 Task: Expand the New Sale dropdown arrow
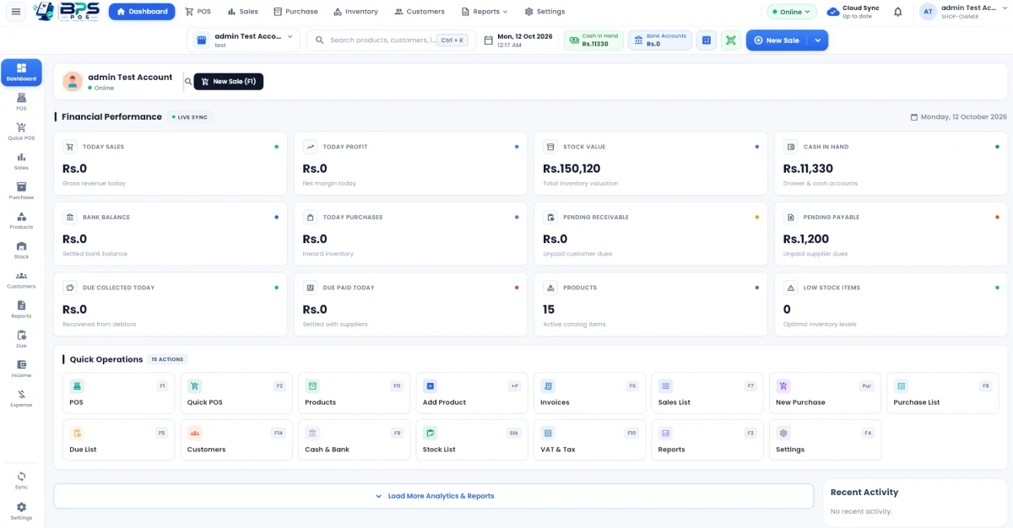coord(817,40)
